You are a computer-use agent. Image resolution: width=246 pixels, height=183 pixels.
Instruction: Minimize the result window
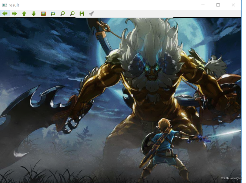point(203,5)
